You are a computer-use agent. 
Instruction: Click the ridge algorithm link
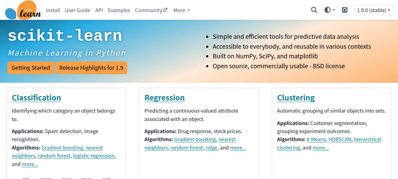[211, 148]
